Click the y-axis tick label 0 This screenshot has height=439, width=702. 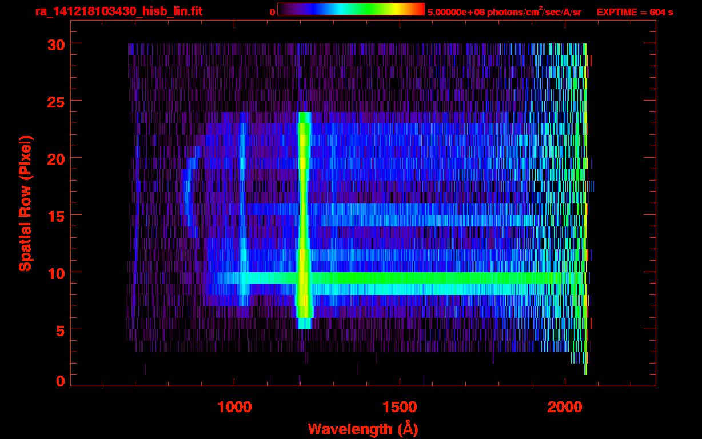tap(59, 381)
